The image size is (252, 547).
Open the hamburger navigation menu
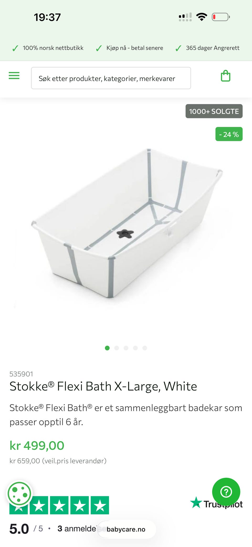coord(14,76)
